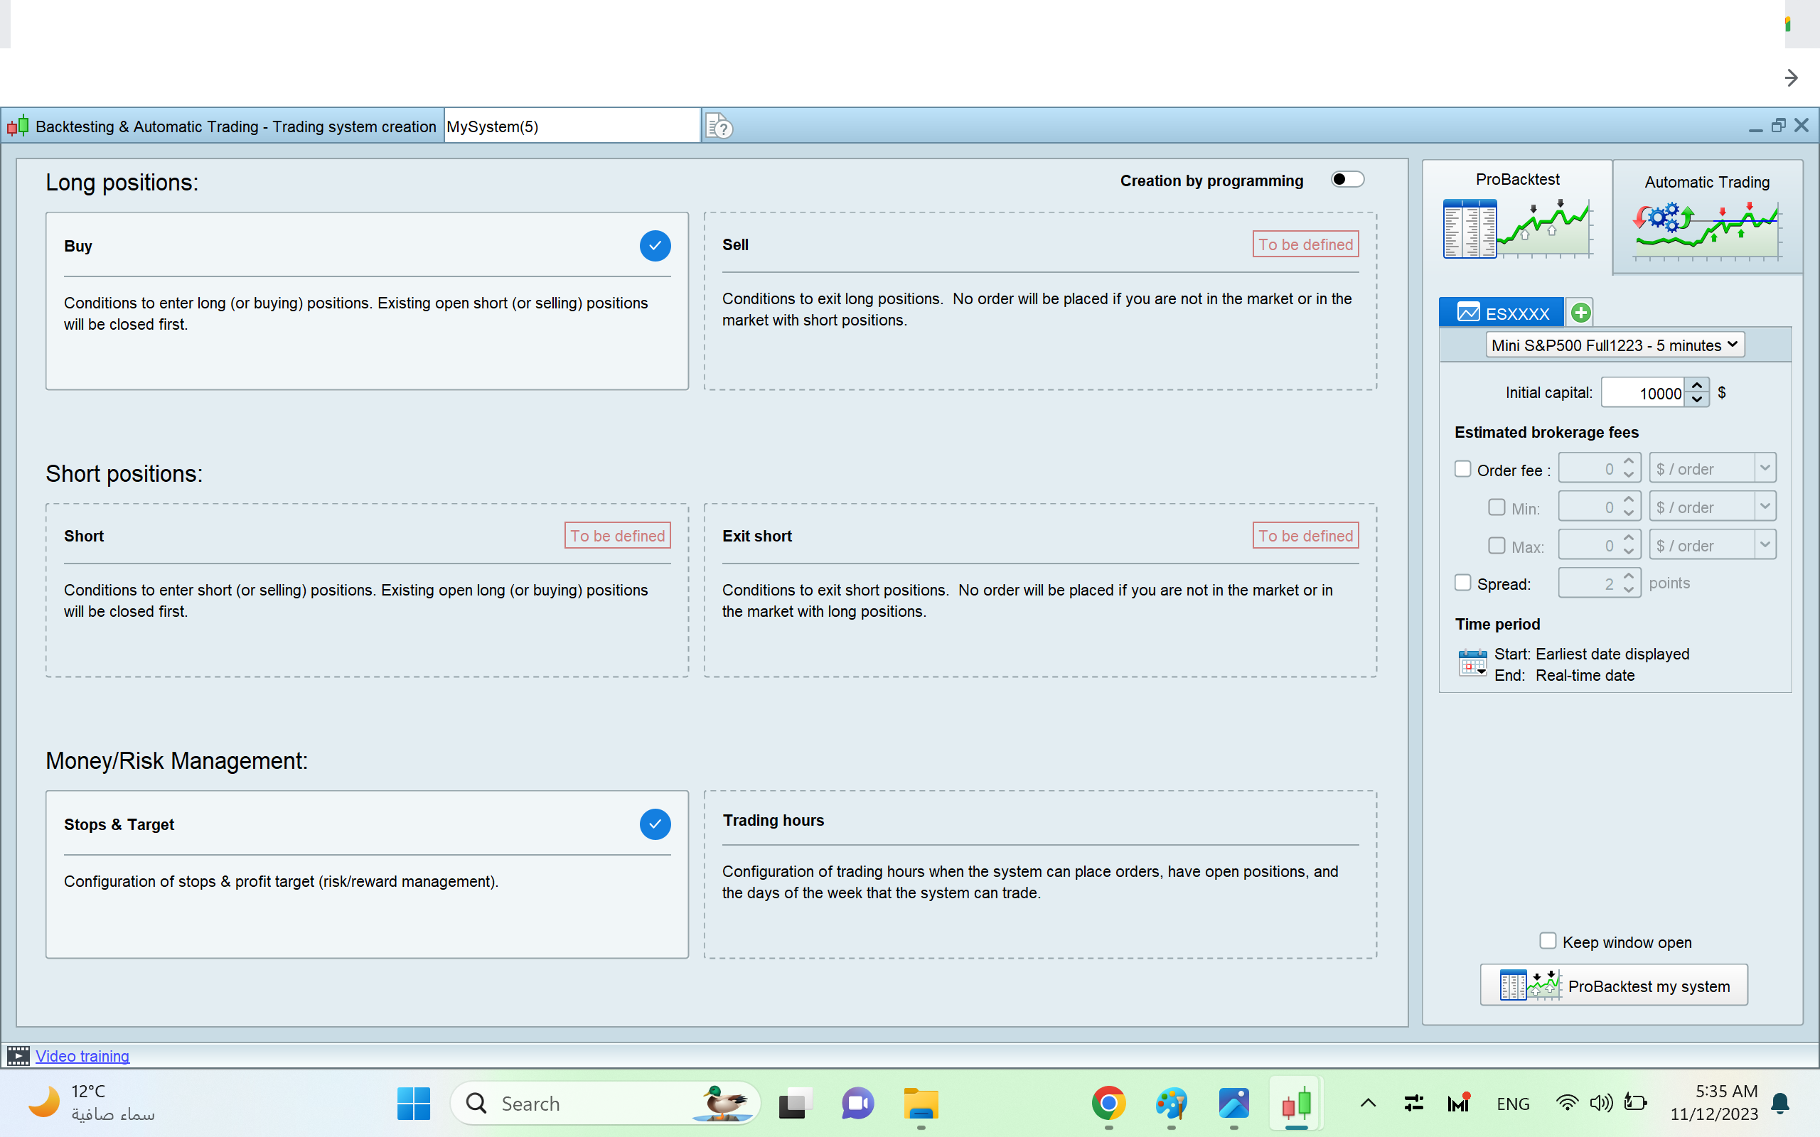
Task: Increase Initial capital with up arrow
Action: pyautogui.click(x=1697, y=386)
